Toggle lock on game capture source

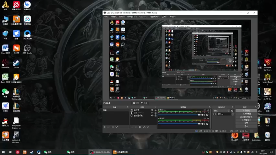(156, 110)
